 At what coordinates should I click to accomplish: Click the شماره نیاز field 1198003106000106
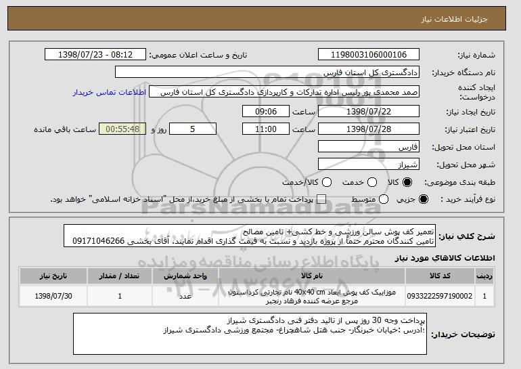click(x=369, y=55)
